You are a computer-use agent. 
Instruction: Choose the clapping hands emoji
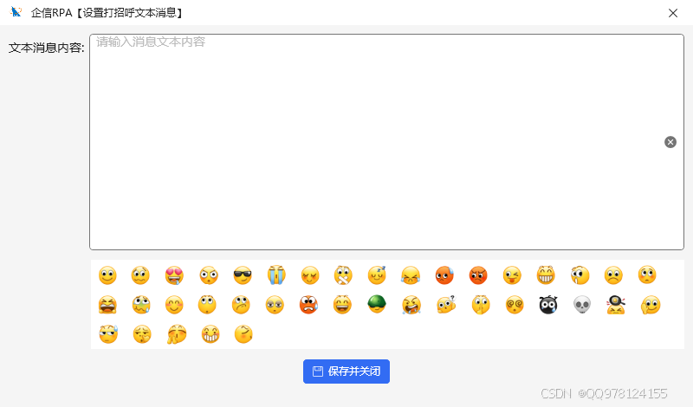177,334
